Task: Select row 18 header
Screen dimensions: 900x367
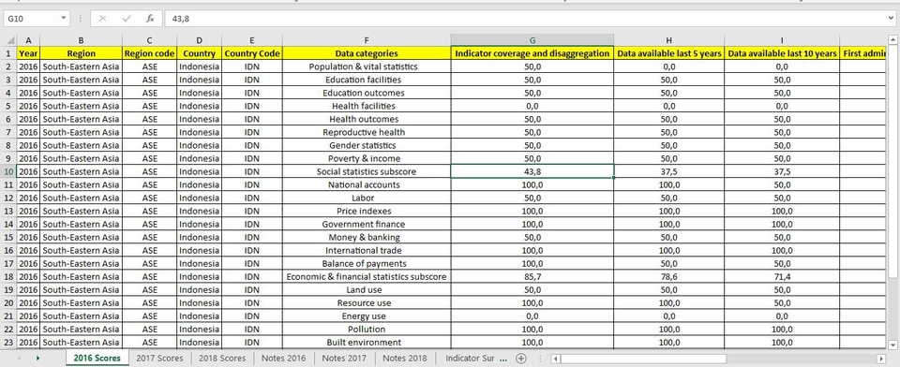Action: tap(9, 277)
